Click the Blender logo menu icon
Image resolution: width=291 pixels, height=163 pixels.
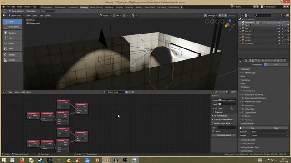pos(4,7)
